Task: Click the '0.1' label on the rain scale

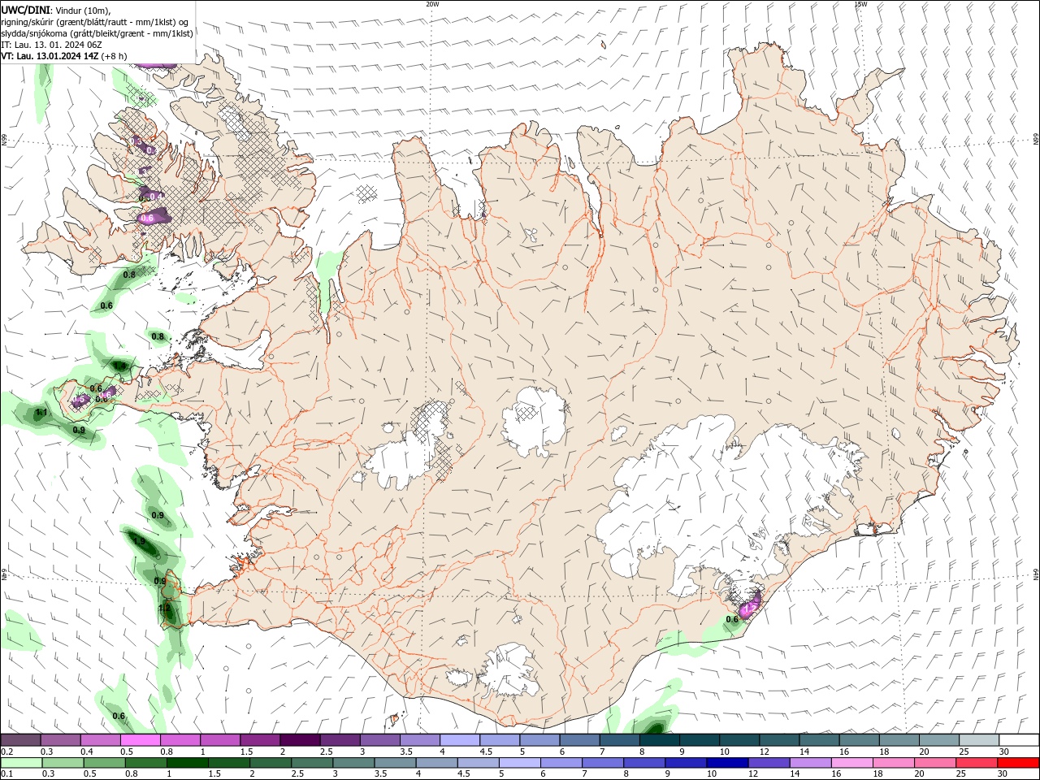Action: (6, 774)
